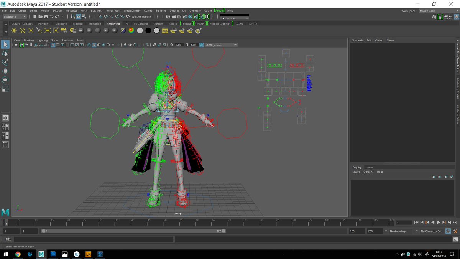Play animation forwards

tap(439, 223)
